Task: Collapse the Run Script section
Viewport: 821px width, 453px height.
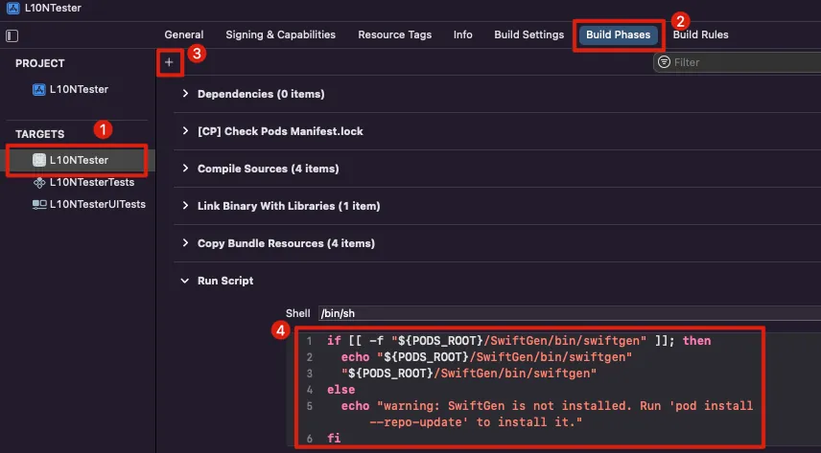Action: click(x=184, y=281)
